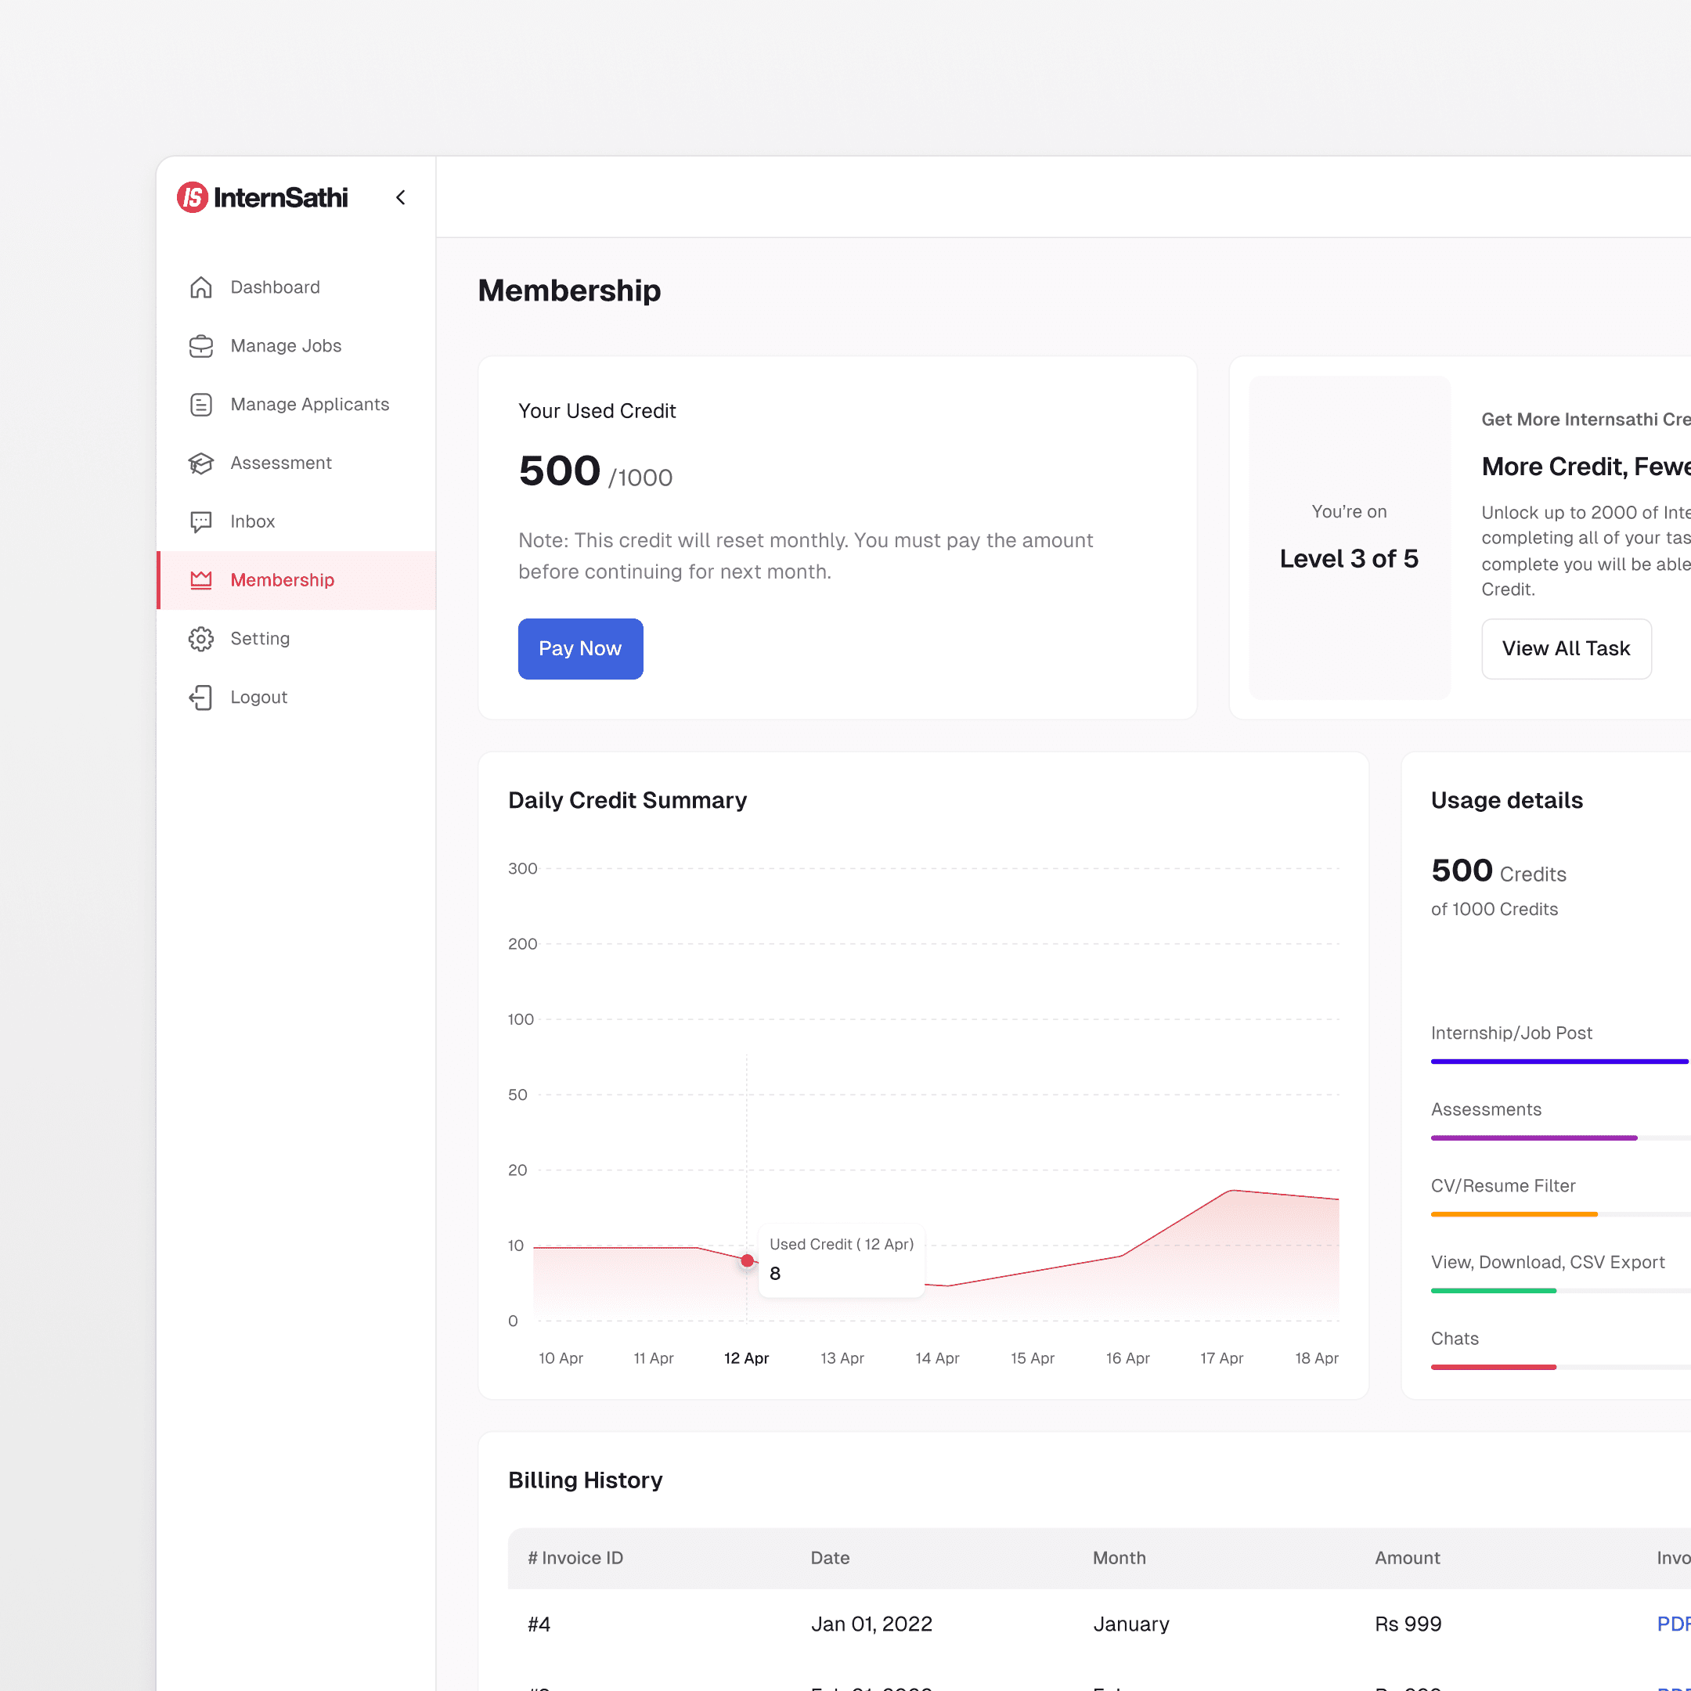Image resolution: width=1691 pixels, height=1691 pixels.
Task: Click the 200 y-axis label
Action: click(522, 944)
